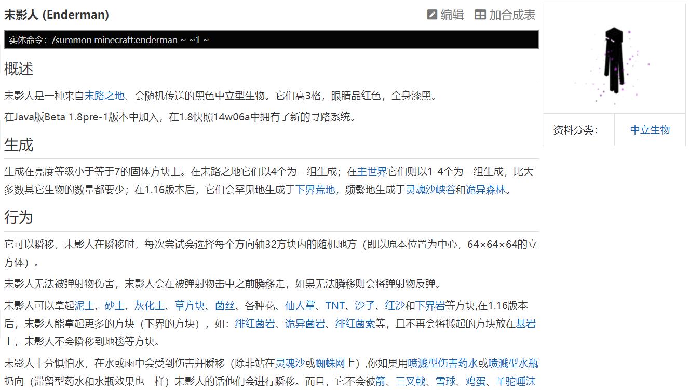Open the 编辑 link
Screen dimensions: 689x390
point(452,15)
